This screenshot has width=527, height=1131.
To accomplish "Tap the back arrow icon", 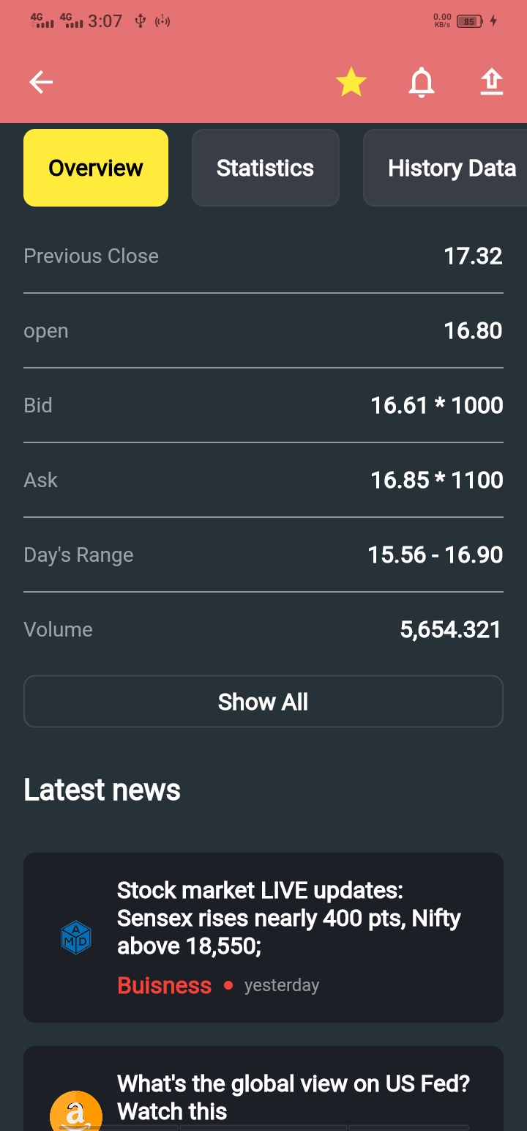I will coord(41,83).
